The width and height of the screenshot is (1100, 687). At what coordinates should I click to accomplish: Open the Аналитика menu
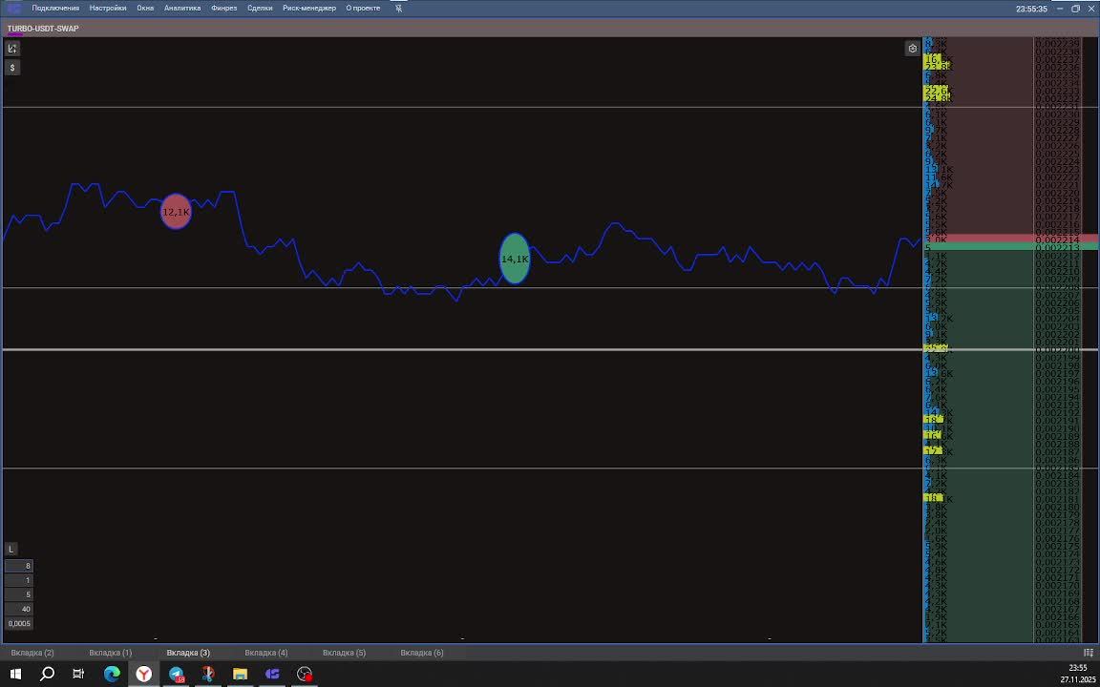coord(182,9)
